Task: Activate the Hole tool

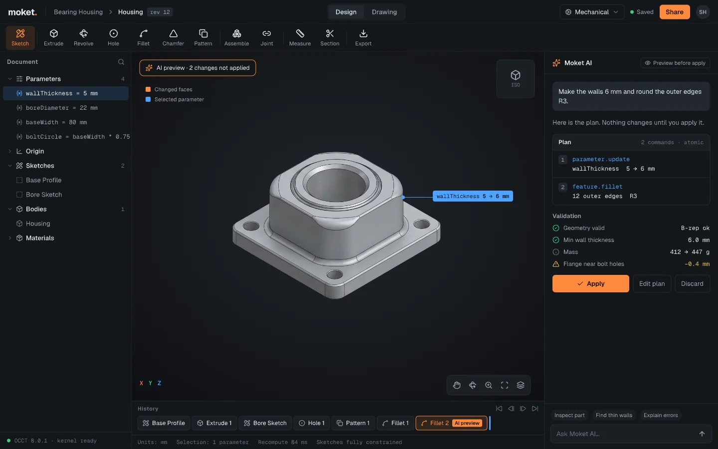Action: tap(113, 38)
